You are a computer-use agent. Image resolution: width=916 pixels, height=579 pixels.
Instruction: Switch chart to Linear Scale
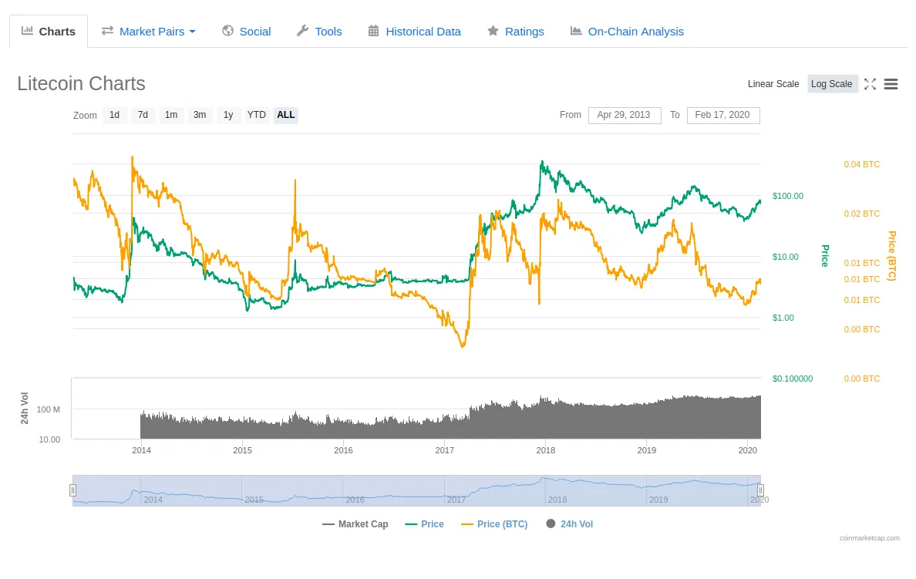pyautogui.click(x=773, y=84)
